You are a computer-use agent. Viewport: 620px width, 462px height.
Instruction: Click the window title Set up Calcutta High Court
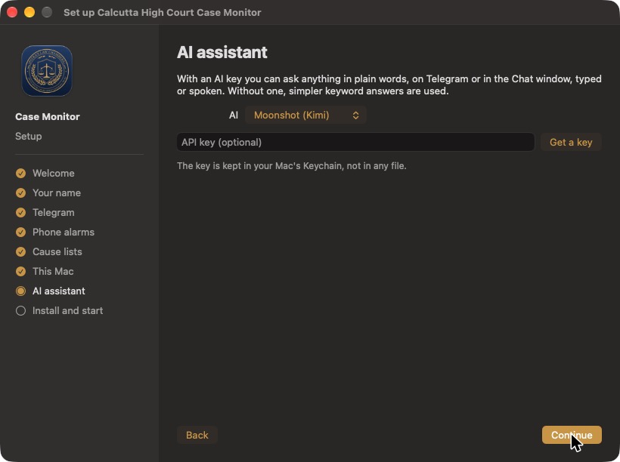[162, 13]
